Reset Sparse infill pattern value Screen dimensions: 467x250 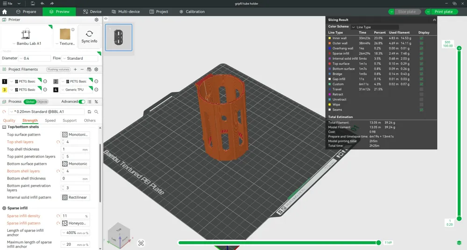(58, 223)
